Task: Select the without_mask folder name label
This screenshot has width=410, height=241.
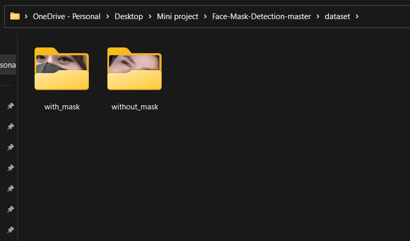Action: pyautogui.click(x=135, y=107)
